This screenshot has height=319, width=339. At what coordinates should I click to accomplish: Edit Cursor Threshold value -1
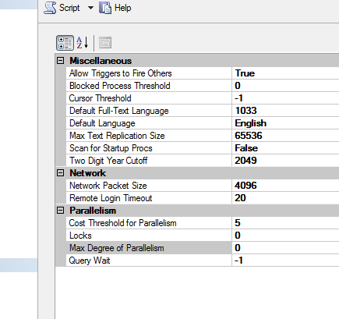pos(285,98)
